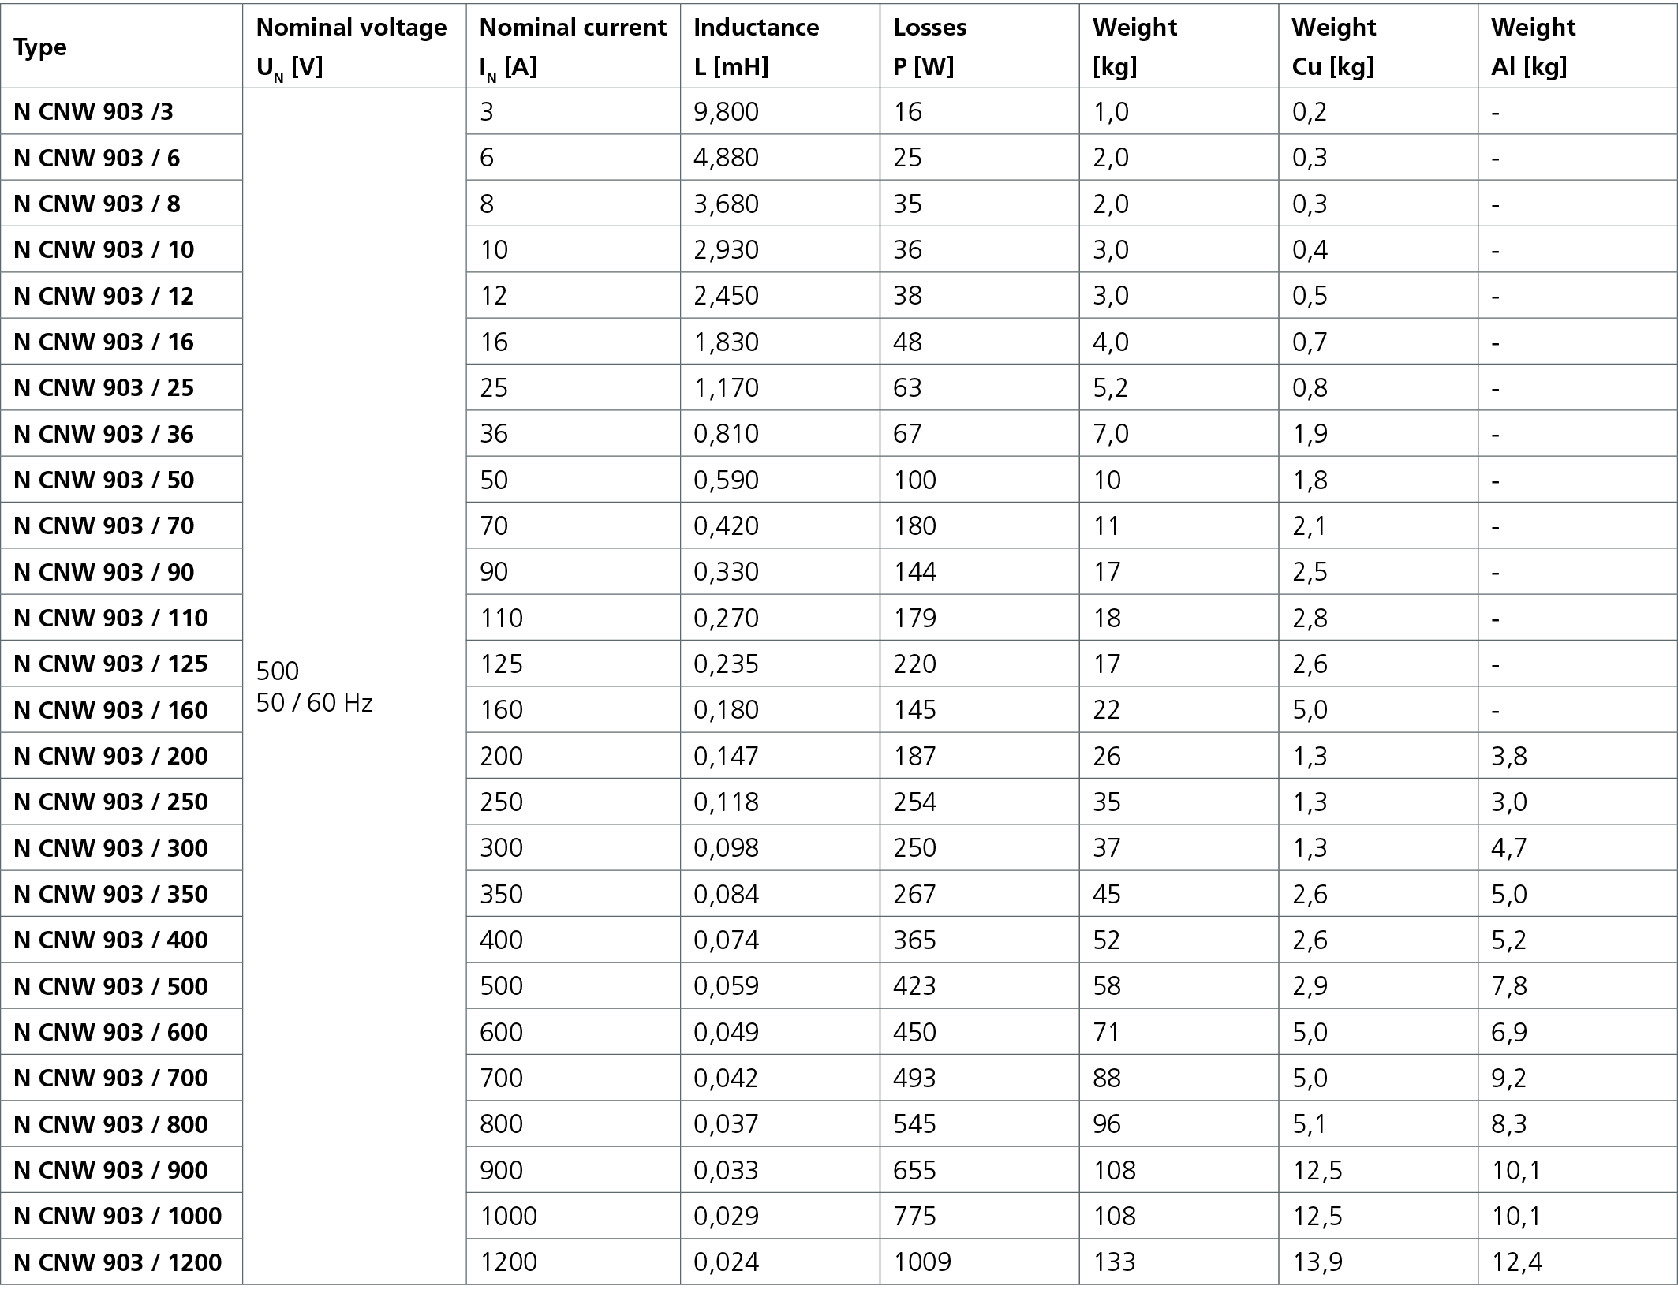The image size is (1678, 1301).
Task: Click inductance value 0,024
Action: (x=726, y=1262)
